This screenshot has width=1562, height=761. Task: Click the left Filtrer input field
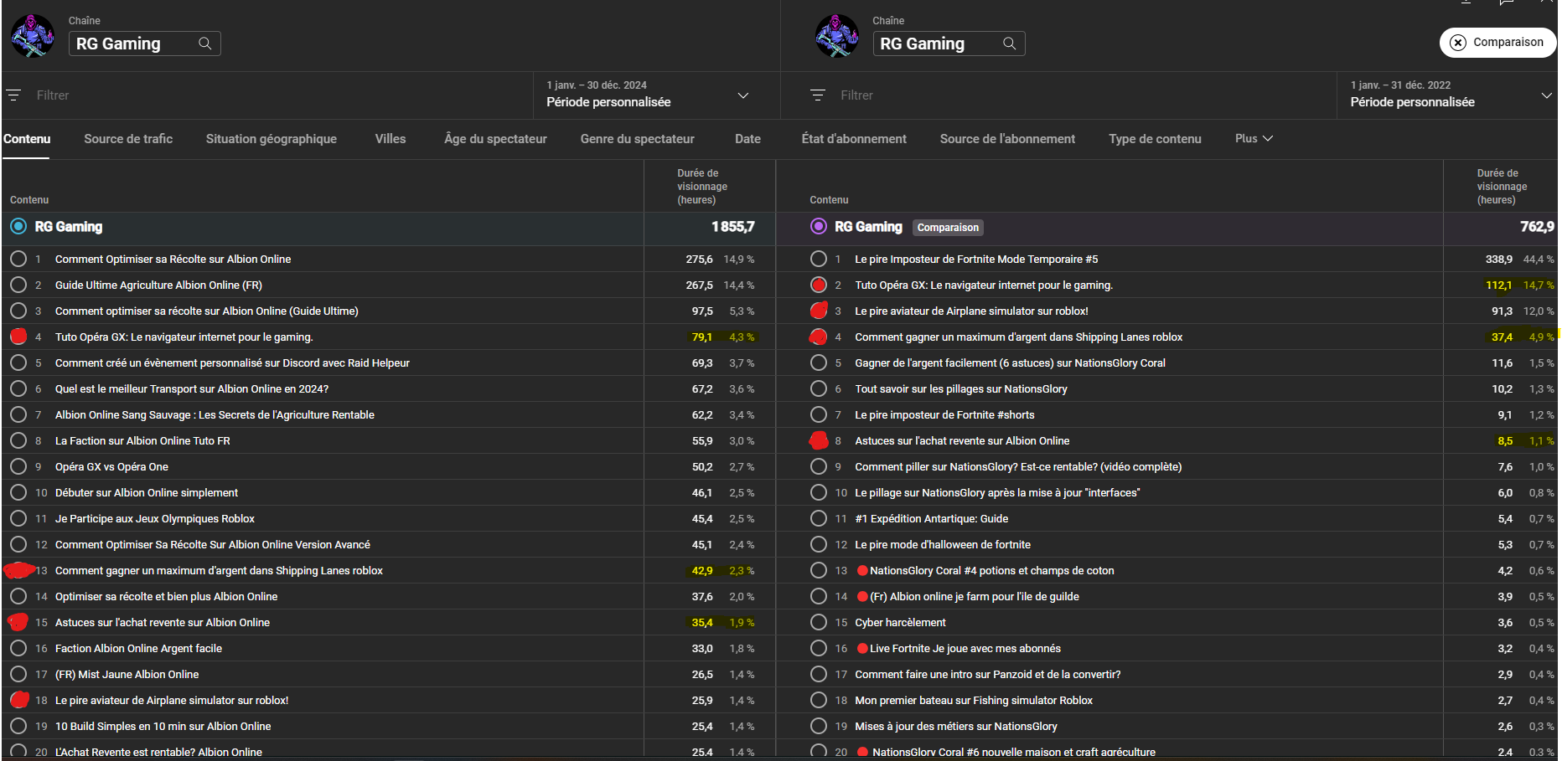tap(281, 95)
